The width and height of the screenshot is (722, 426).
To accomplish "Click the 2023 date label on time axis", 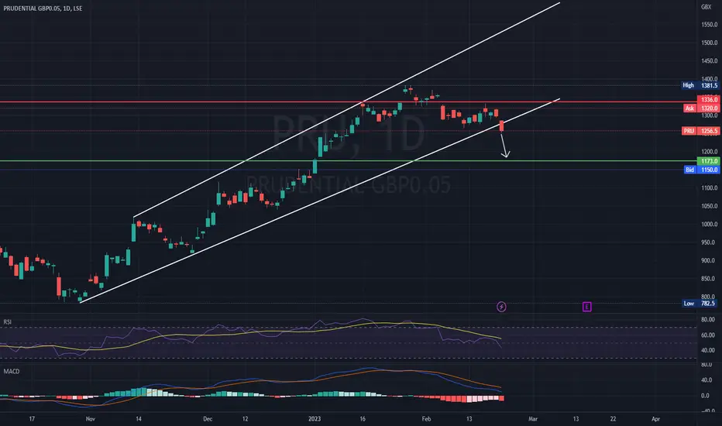I will (x=315, y=418).
